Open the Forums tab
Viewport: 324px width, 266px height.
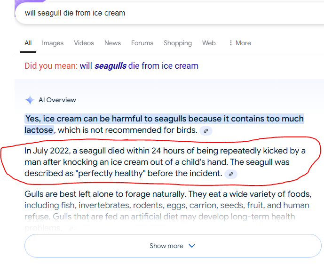point(142,43)
